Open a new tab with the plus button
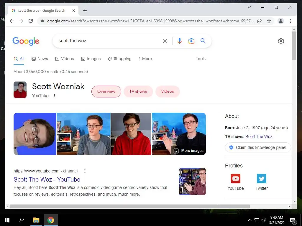The image size is (302, 226). (85, 11)
